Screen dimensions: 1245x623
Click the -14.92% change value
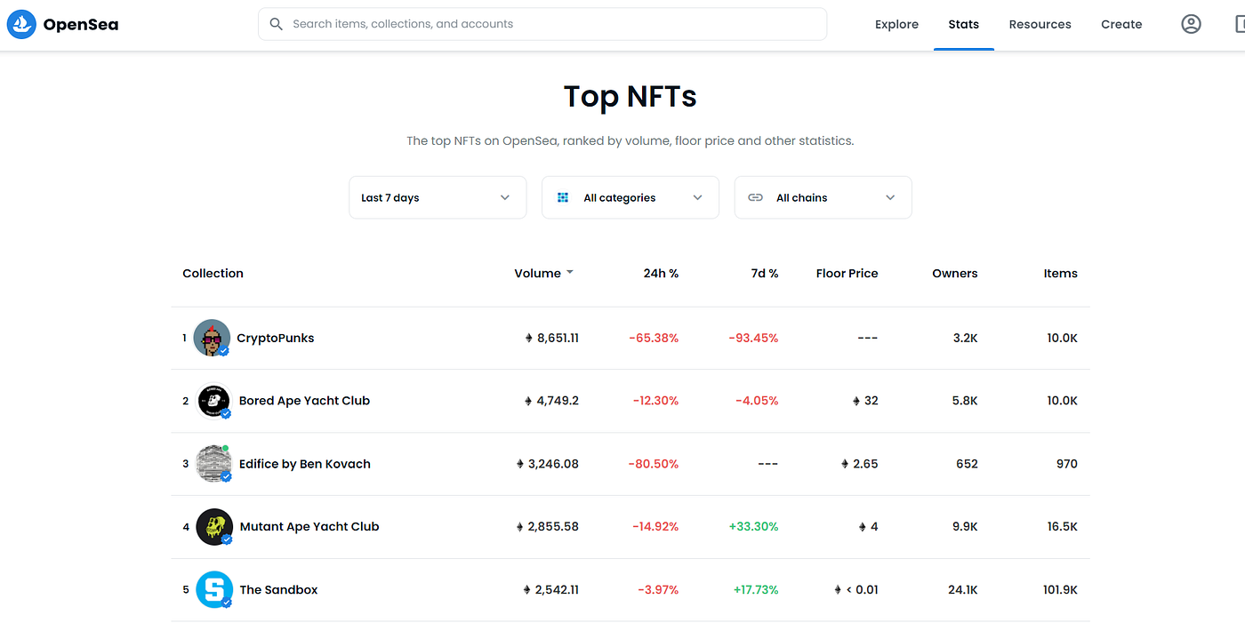pyautogui.click(x=655, y=527)
